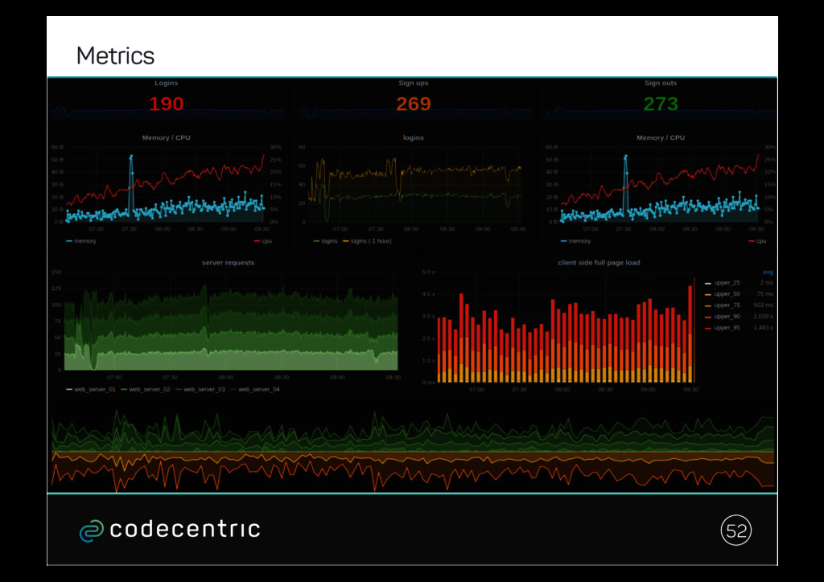Viewport: 824px width, 582px height.
Task: Open the lowercase logins graph title
Action: click(x=414, y=137)
